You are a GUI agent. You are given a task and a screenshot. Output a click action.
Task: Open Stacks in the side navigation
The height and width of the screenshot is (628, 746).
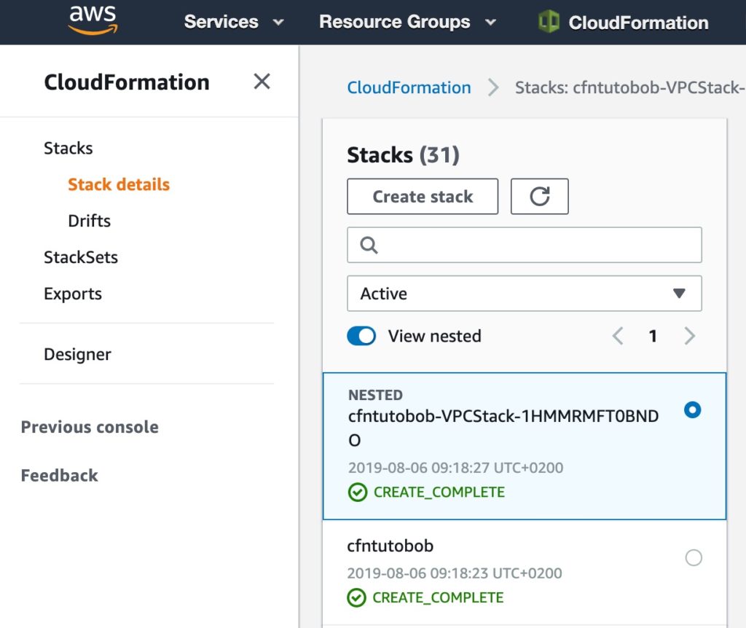(x=68, y=148)
